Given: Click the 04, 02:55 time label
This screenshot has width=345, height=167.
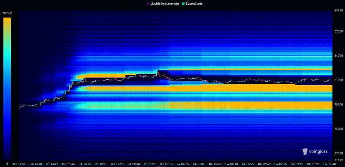Looking at the screenshot, I should click(216, 164).
